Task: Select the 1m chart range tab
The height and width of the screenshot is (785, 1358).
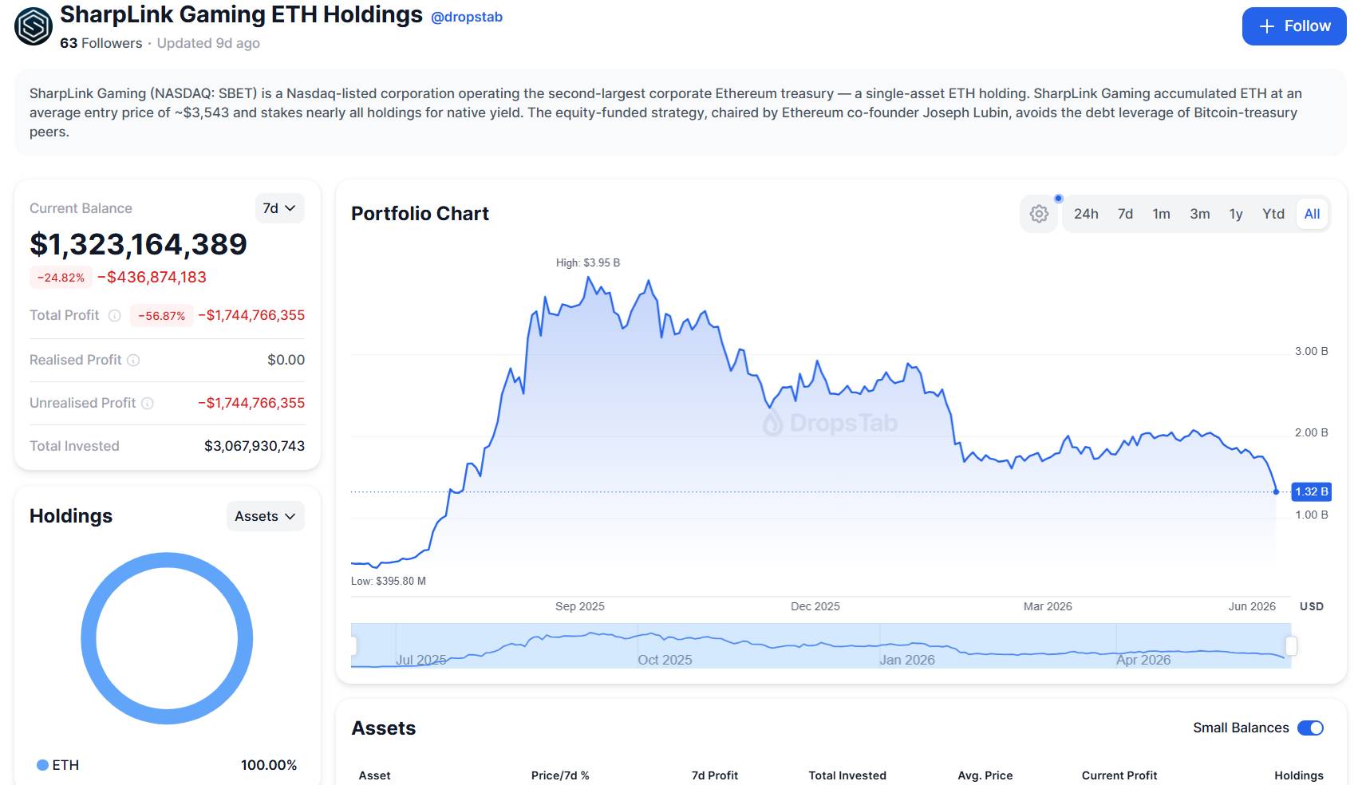Action: click(1161, 214)
